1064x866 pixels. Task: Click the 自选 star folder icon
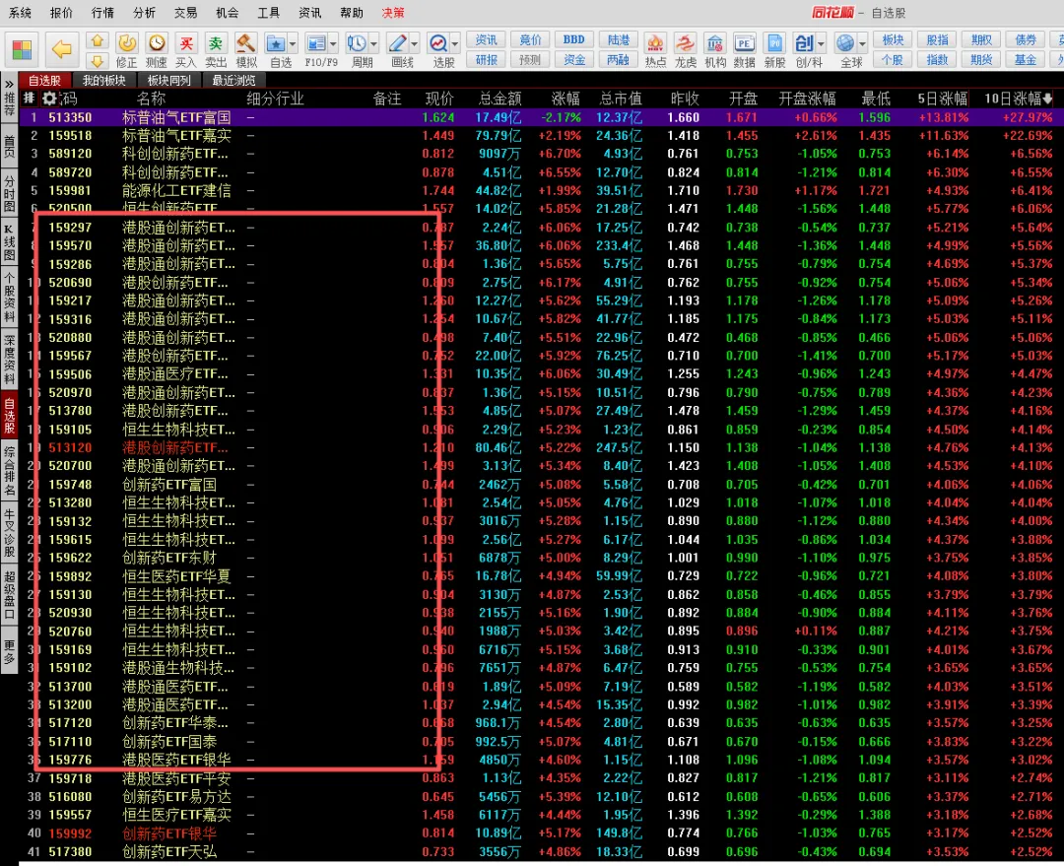click(x=276, y=43)
